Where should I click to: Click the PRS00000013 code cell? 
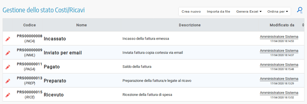click(29, 78)
